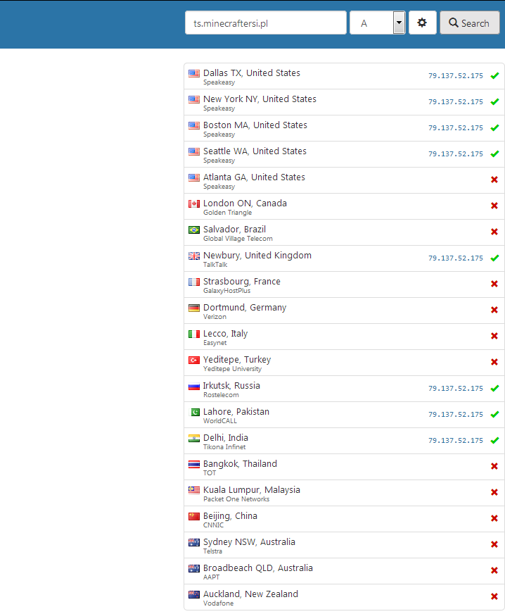
Task: Click green checkmark for Dallas TX
Action: point(494,75)
